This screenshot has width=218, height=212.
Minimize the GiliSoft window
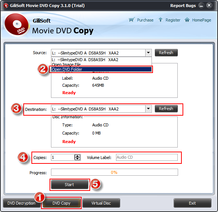tap(201, 6)
